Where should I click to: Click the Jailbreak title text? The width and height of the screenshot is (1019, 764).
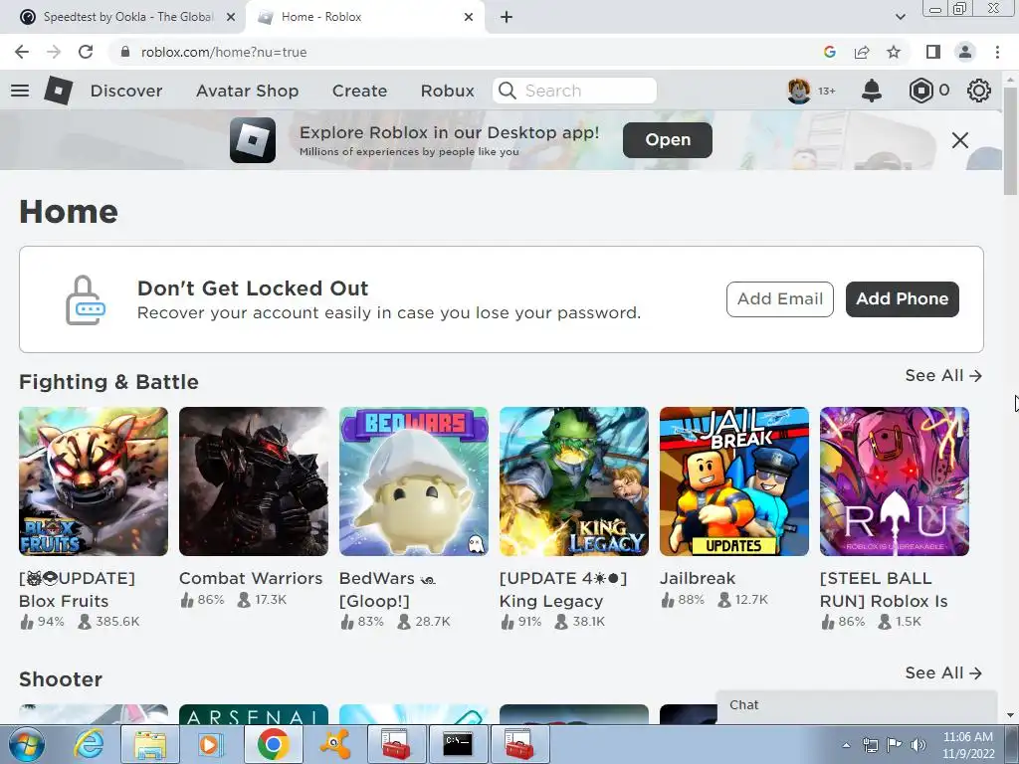point(698,578)
